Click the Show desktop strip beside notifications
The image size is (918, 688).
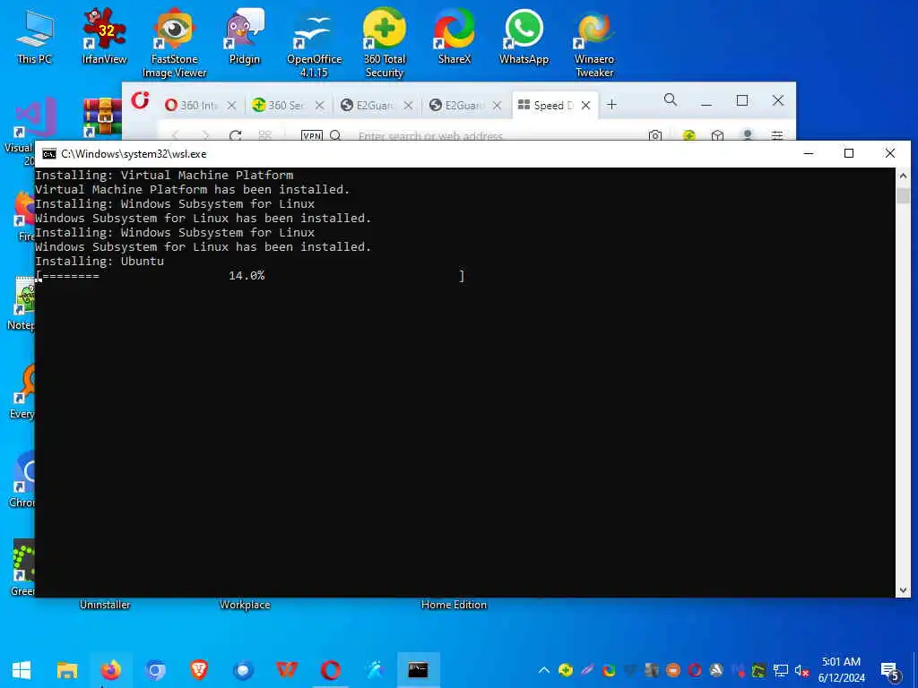click(x=914, y=670)
